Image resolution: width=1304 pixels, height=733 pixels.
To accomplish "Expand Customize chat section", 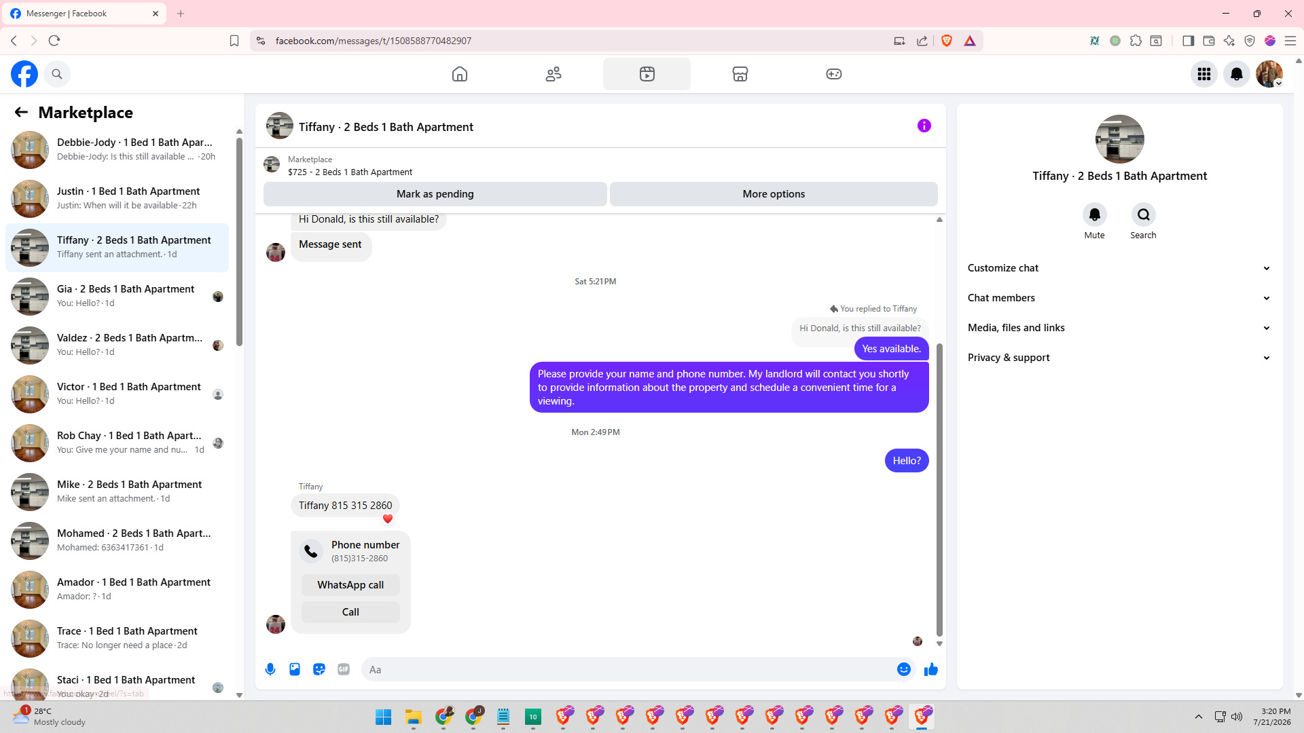I will (x=1119, y=268).
